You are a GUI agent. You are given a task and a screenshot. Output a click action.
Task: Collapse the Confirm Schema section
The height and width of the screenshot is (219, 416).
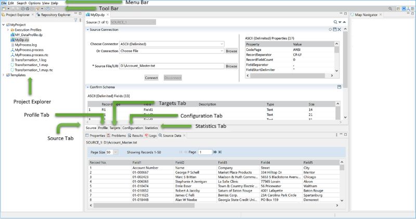click(x=87, y=87)
